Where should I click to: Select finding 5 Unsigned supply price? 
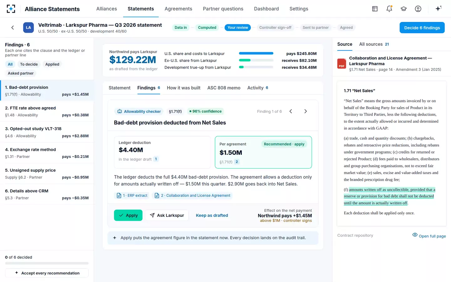47,173
